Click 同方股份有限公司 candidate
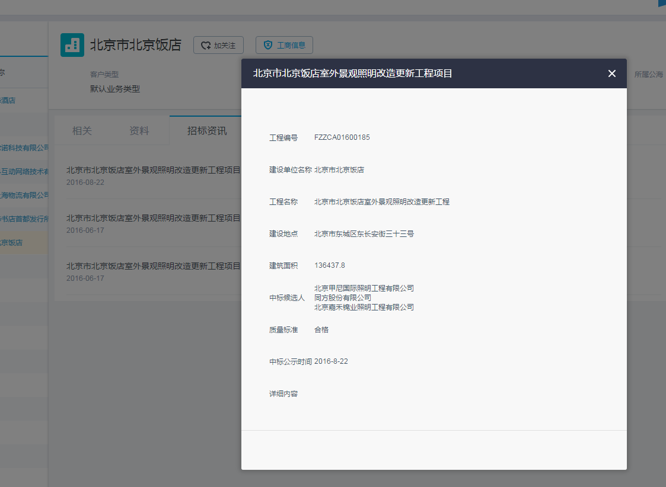Viewport: 666px width, 487px height. [x=343, y=298]
